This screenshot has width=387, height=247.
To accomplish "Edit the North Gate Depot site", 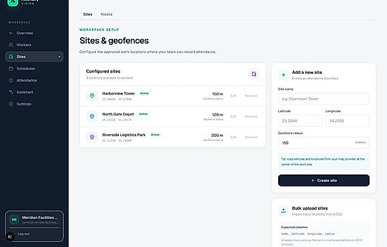I will (x=233, y=116).
